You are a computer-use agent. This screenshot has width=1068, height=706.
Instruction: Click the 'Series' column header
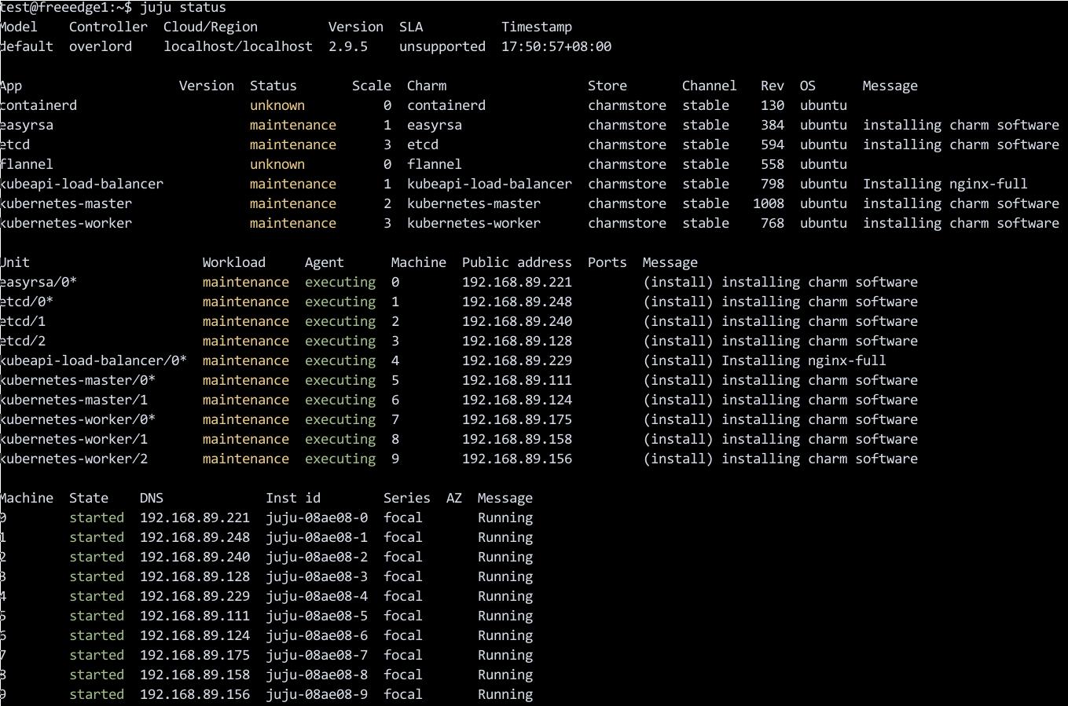click(x=407, y=498)
